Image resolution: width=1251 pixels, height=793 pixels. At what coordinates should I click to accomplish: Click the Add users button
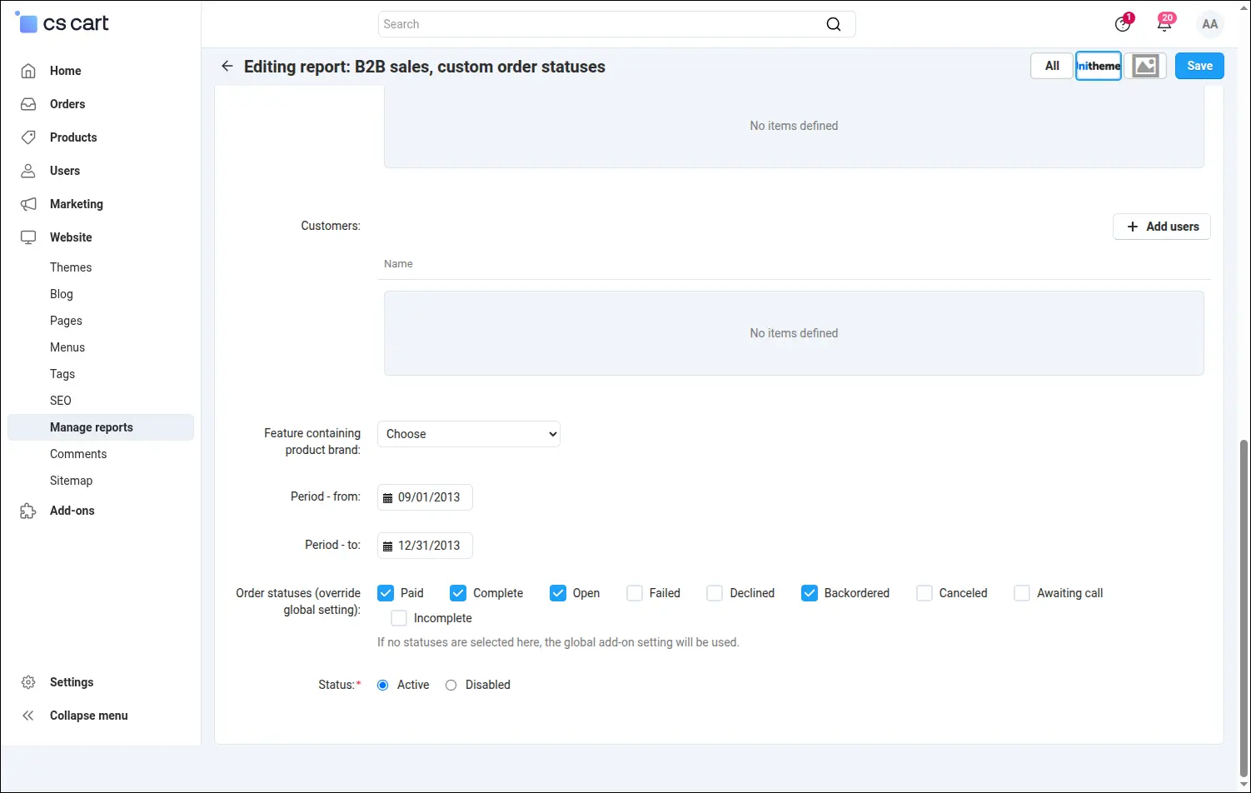pos(1162,227)
